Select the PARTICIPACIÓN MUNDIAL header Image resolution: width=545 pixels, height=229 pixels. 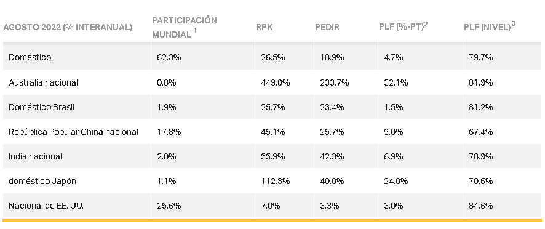click(184, 27)
